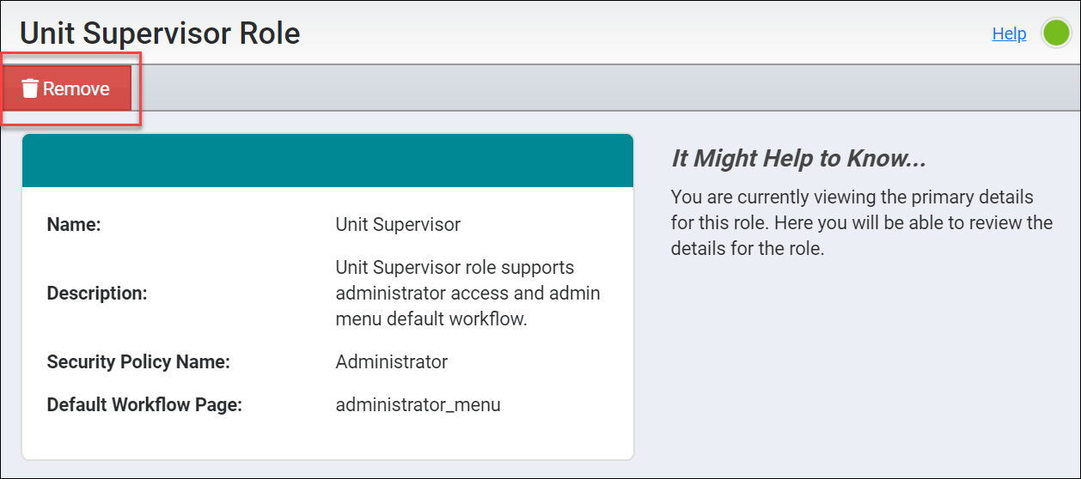This screenshot has width=1081, height=479.
Task: Click the It Might Help to Know heading
Action: (798, 159)
